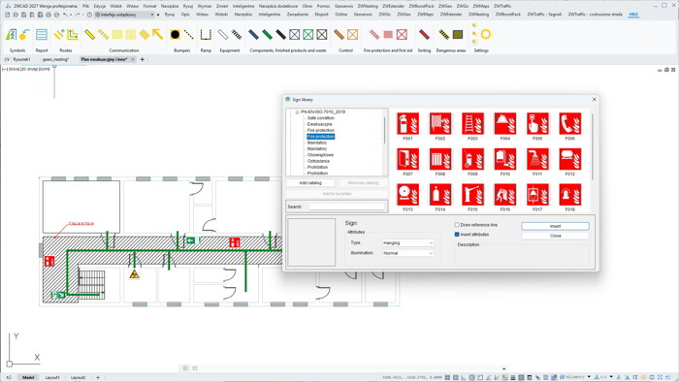The image size is (679, 382).
Task: Pick the F004 firefighting equipment sign
Action: pos(505,124)
